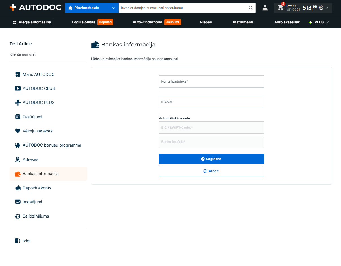Click the shopping cart icon
This screenshot has height=266, width=341.
(280, 8)
